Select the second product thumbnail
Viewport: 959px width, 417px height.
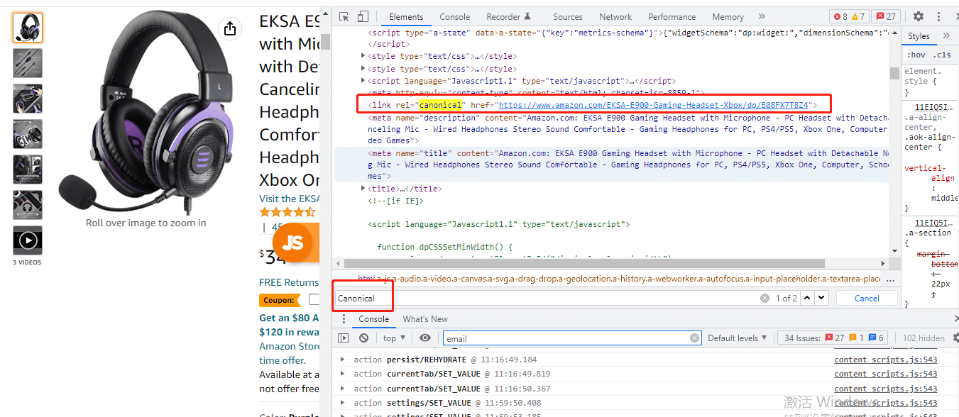(28, 63)
